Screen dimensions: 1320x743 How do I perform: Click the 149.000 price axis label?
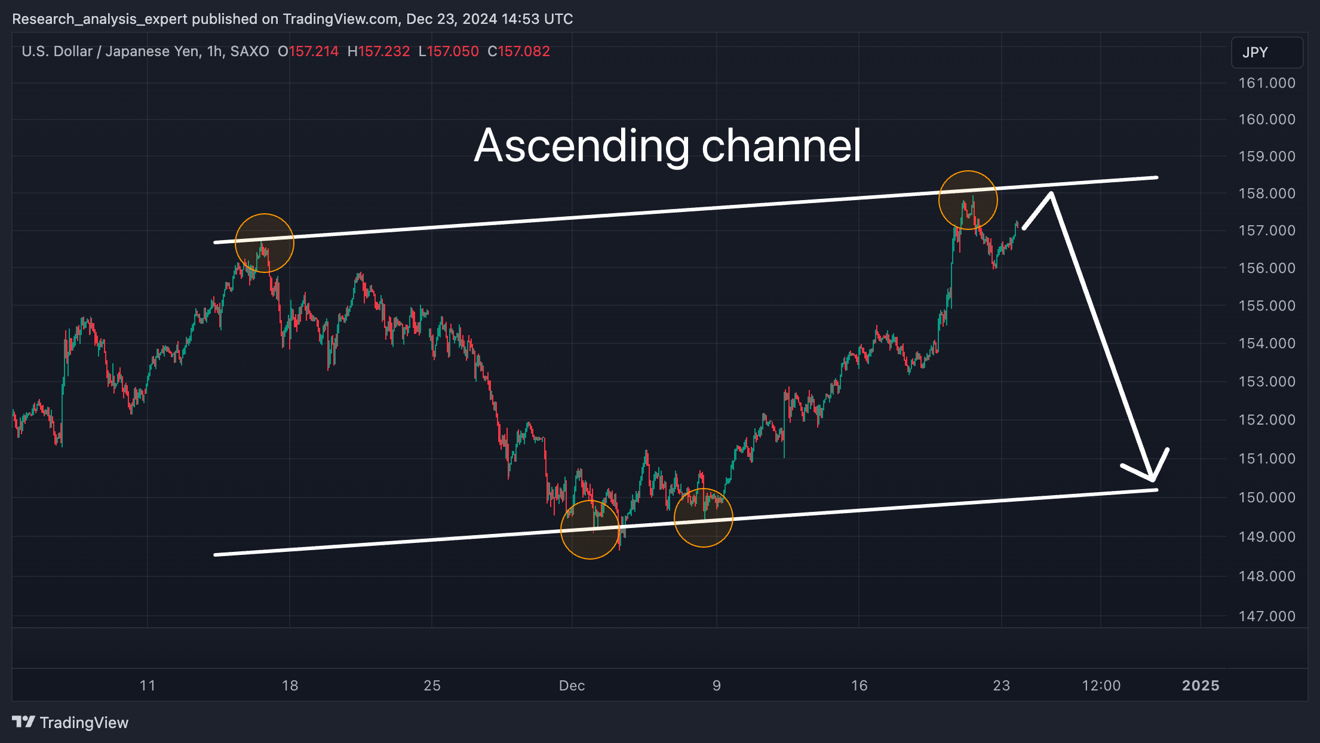coord(1267,537)
